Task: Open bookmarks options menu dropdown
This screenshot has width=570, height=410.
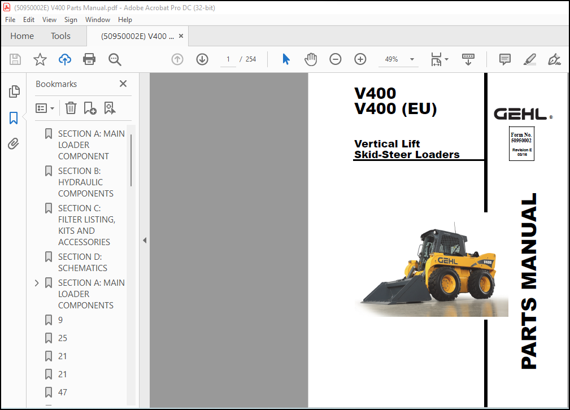Action: 45,108
